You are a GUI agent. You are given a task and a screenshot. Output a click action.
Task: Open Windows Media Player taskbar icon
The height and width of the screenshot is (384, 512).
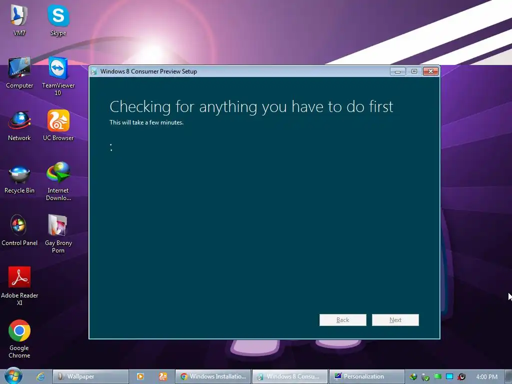(140, 376)
